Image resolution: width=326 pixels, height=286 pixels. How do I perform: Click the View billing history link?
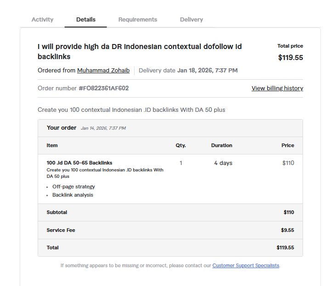[277, 88]
